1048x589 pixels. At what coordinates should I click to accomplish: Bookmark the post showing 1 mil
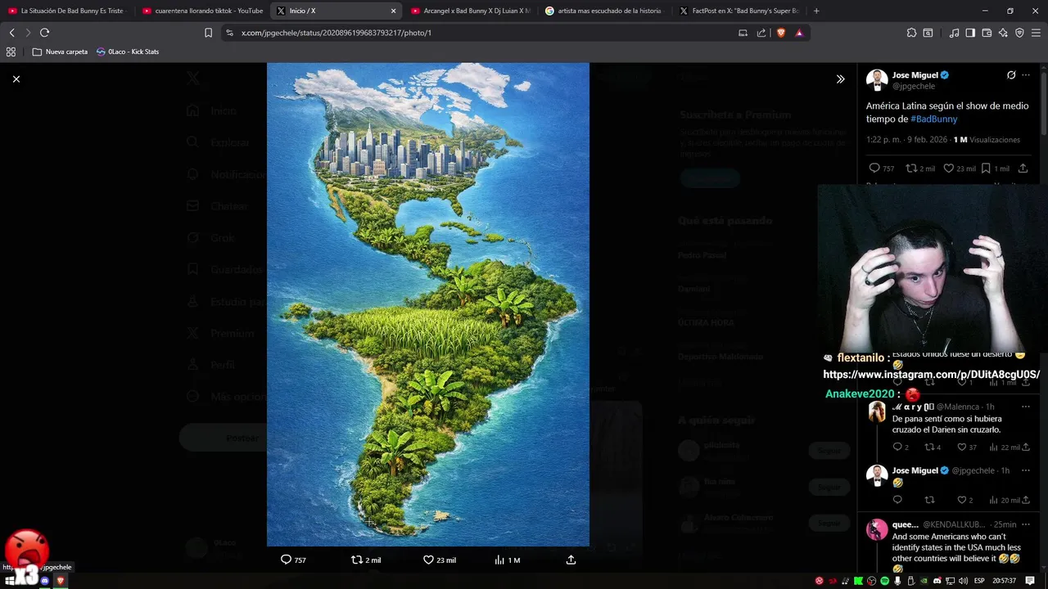click(986, 169)
